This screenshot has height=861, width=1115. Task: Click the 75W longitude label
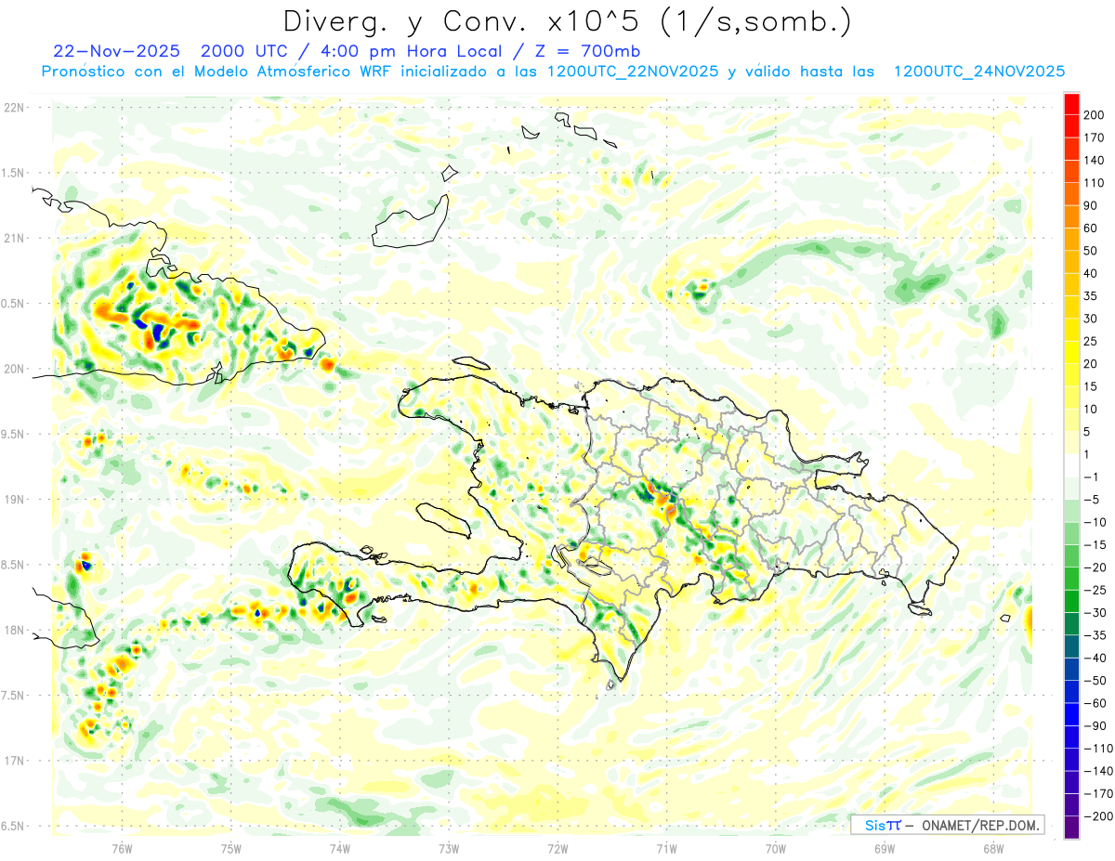pyautogui.click(x=230, y=848)
